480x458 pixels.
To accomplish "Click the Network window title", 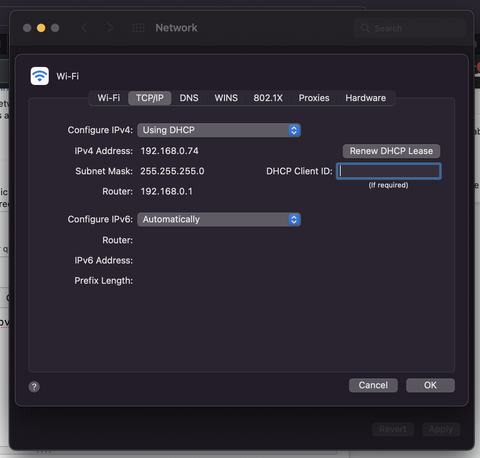I will (177, 28).
